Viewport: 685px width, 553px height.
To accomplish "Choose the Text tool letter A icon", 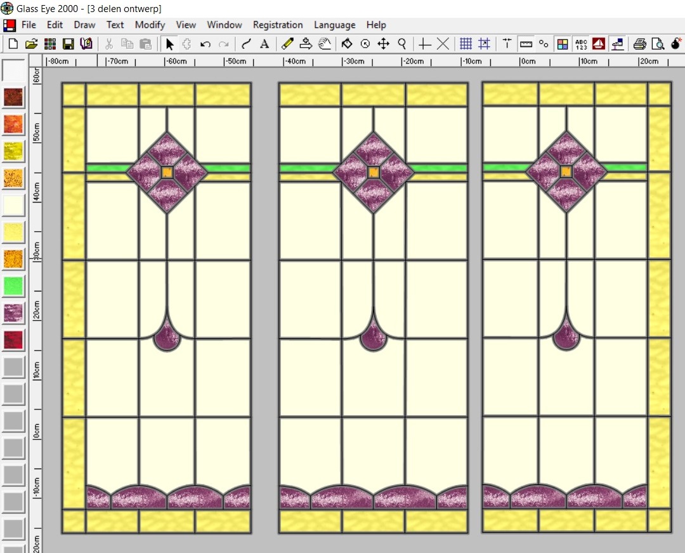I will (x=264, y=44).
